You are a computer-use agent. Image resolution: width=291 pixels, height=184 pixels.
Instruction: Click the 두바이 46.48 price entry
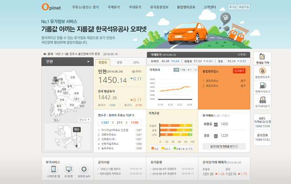[x=165, y=61]
